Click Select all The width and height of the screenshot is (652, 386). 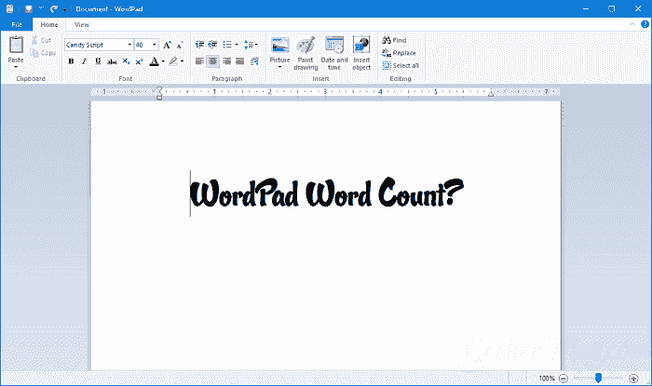(x=401, y=66)
